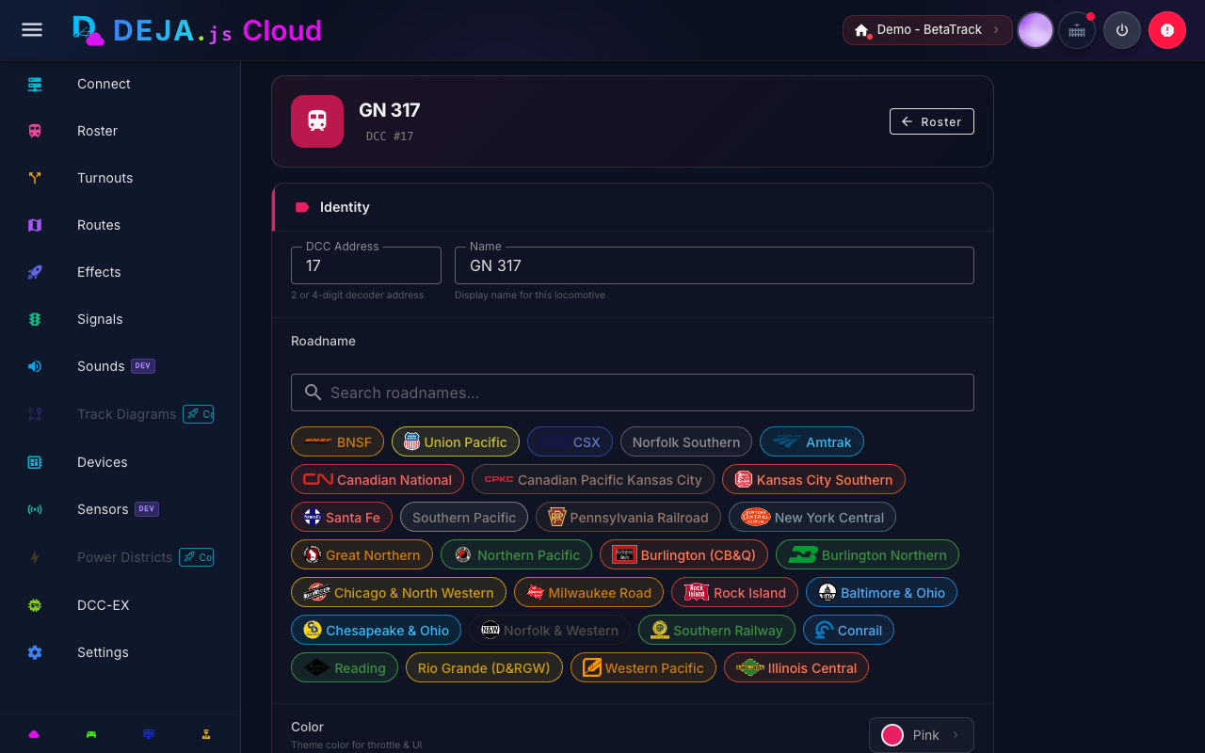Expand the Demo - BetaTrack layout selector
Screen dimensions: 1205x753
(927, 30)
